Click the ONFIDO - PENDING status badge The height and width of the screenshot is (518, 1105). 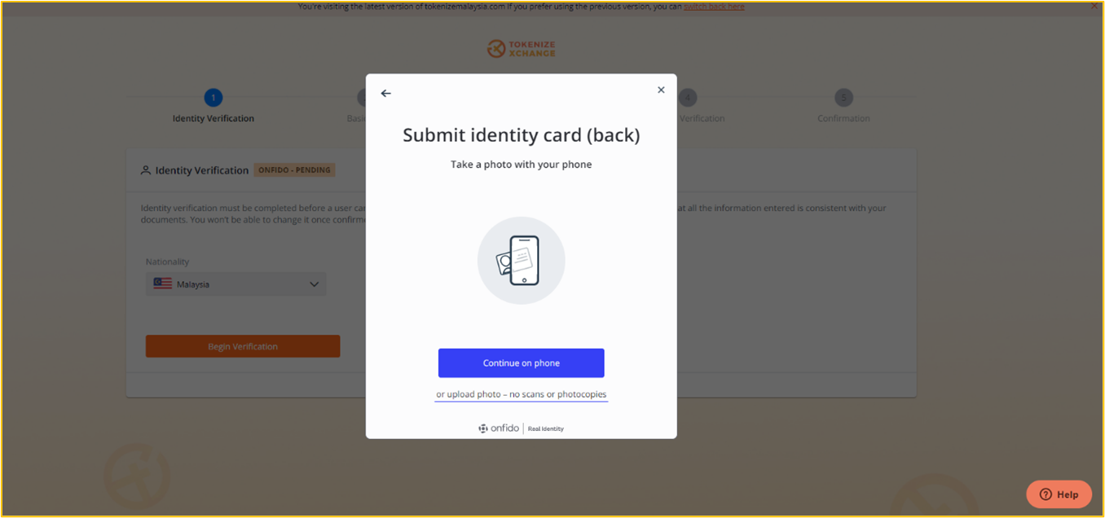click(x=294, y=170)
